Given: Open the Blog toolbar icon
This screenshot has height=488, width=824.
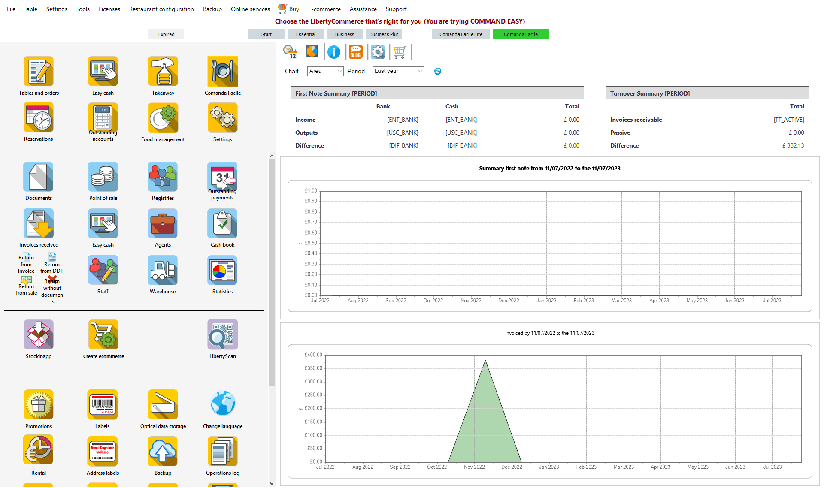Looking at the screenshot, I should 356,52.
